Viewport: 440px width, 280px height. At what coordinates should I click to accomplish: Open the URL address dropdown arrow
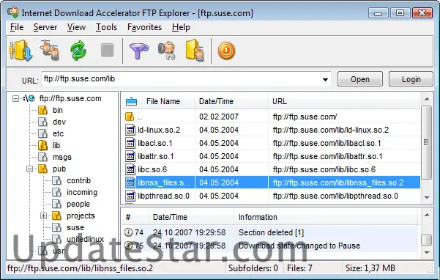(325, 80)
